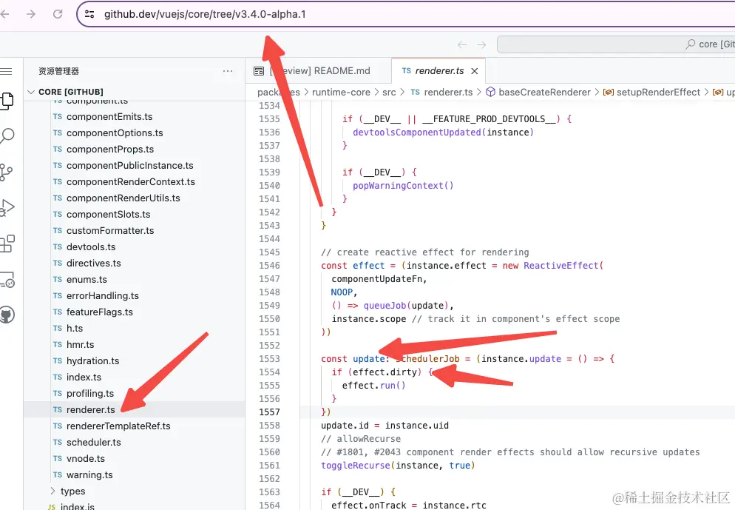Open customFormatter.ts file

[110, 231]
